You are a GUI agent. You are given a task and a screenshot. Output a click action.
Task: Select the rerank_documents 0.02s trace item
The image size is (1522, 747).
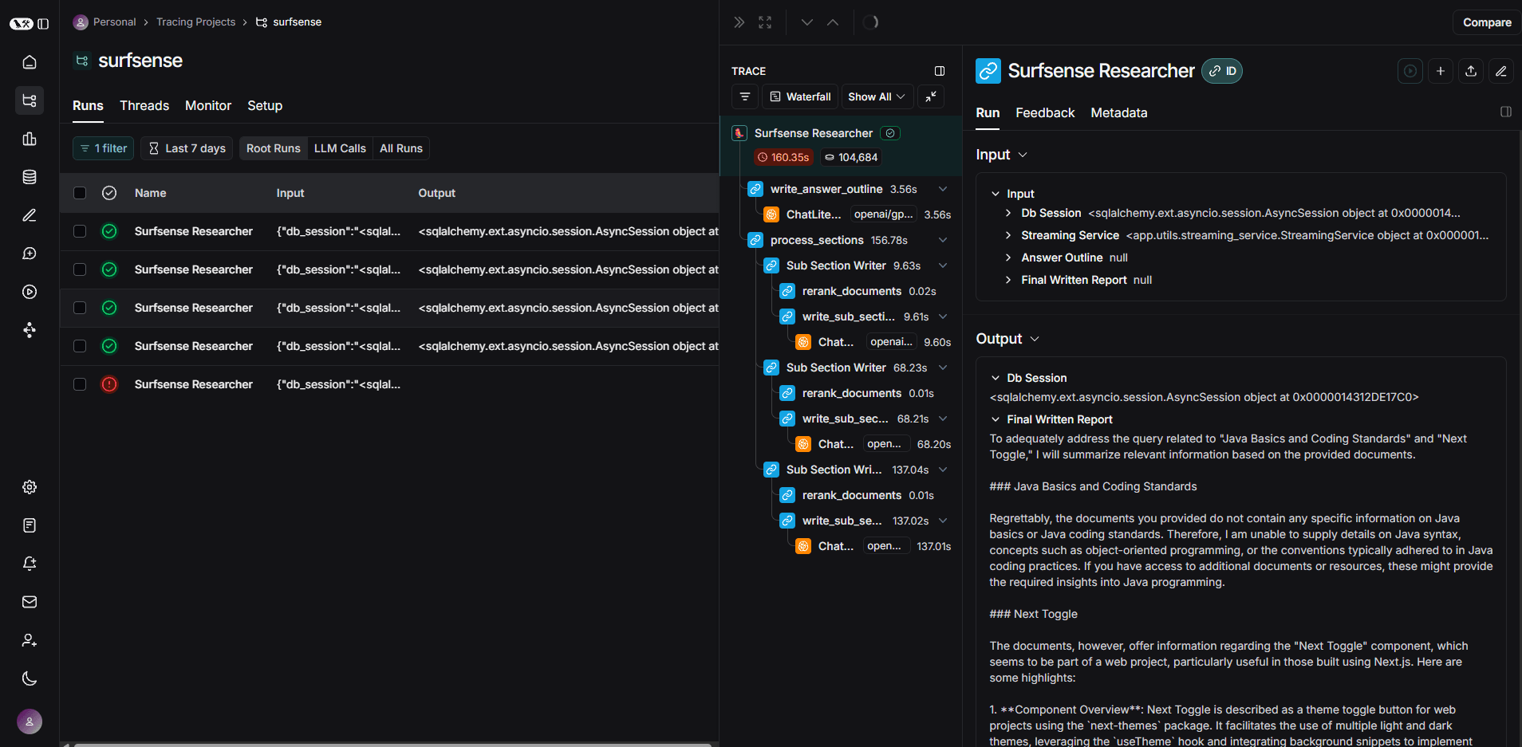pos(851,291)
